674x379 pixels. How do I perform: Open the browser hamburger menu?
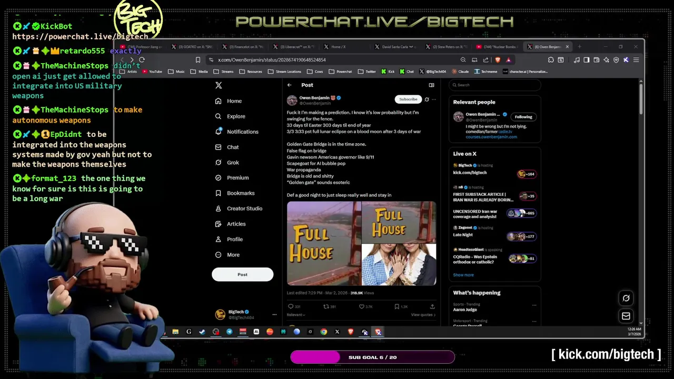click(x=636, y=59)
